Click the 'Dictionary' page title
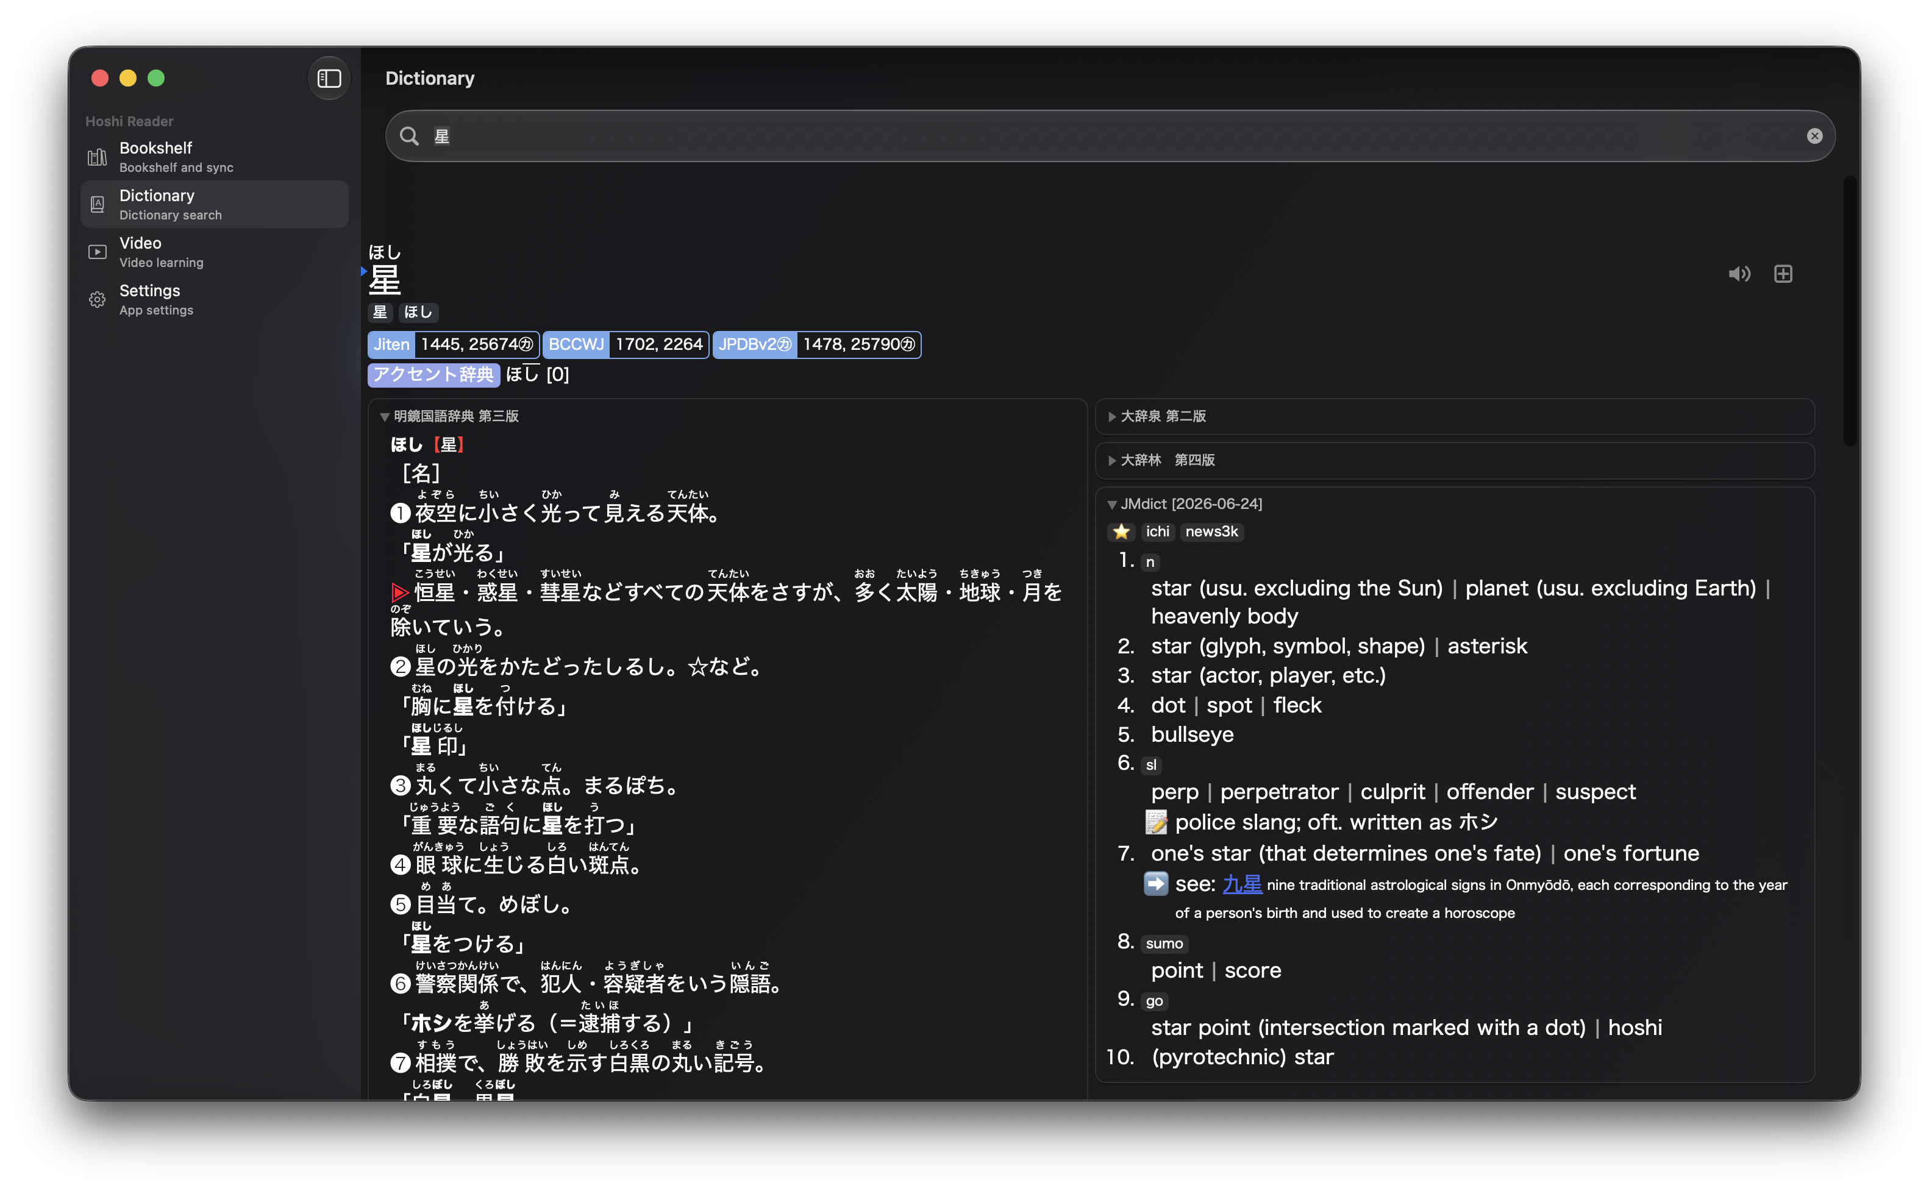The width and height of the screenshot is (1929, 1191). 430,78
